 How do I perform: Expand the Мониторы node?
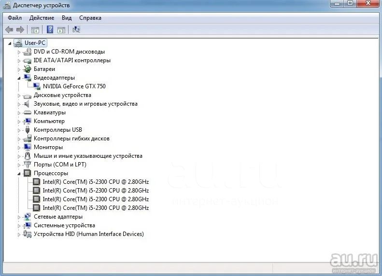(x=19, y=148)
